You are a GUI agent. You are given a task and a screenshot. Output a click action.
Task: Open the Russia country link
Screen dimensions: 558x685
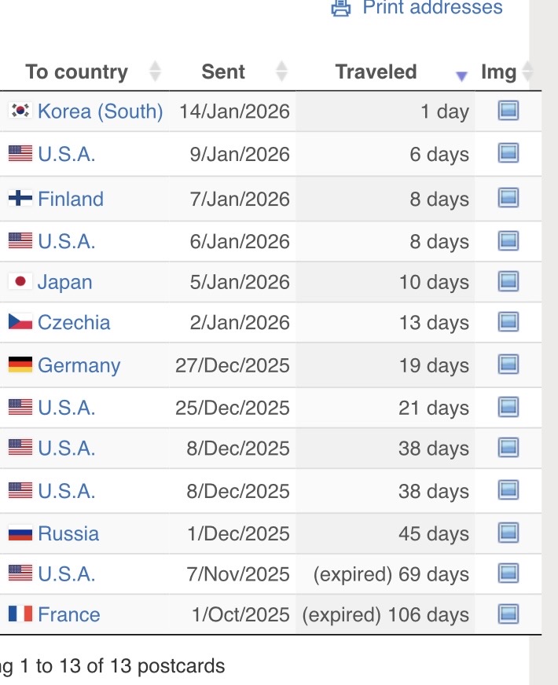(x=68, y=533)
